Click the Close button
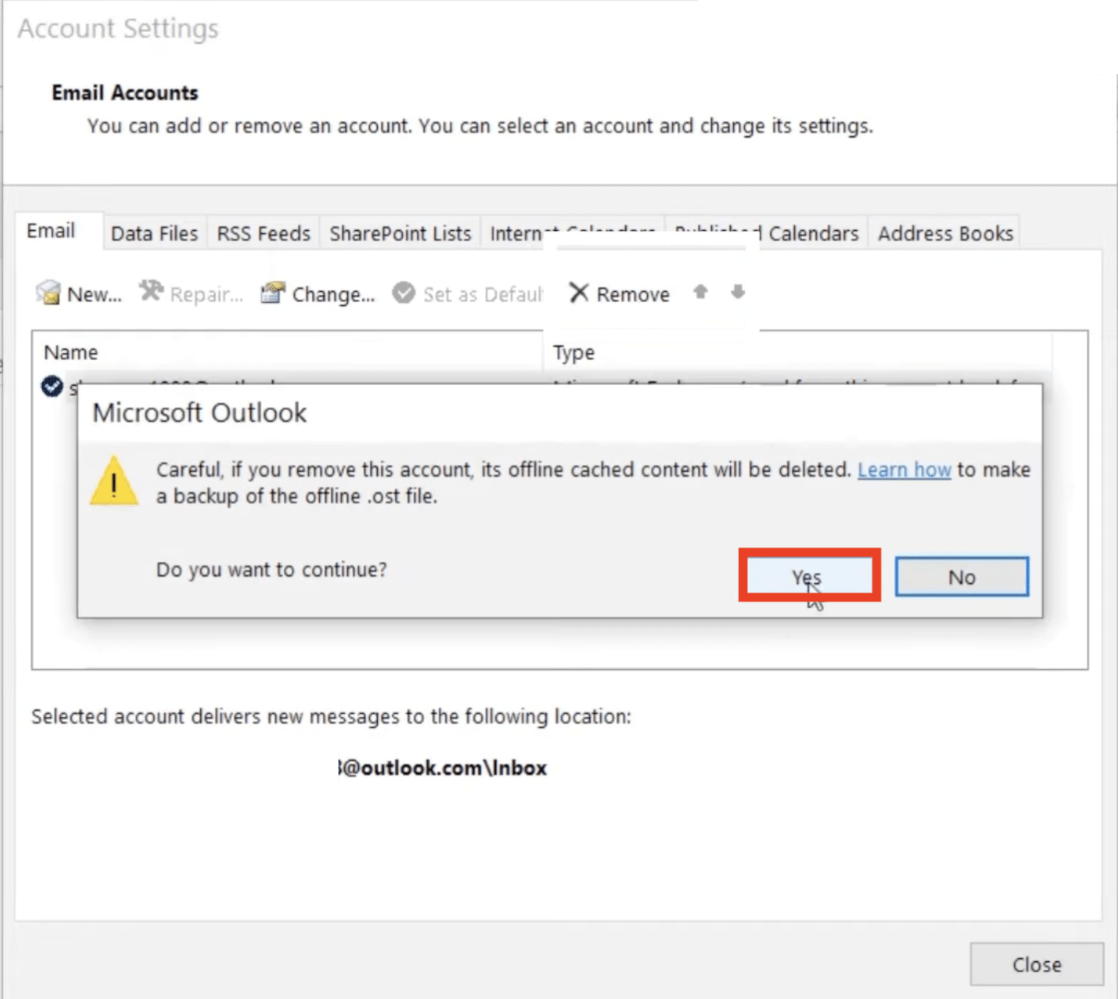The image size is (1118, 999). click(1036, 964)
